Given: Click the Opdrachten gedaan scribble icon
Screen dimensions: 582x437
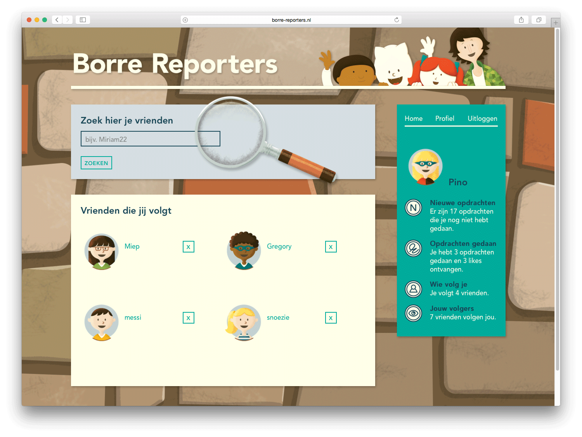Looking at the screenshot, I should 414,249.
